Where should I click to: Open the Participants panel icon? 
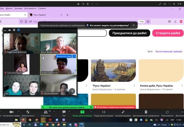tap(46, 112)
